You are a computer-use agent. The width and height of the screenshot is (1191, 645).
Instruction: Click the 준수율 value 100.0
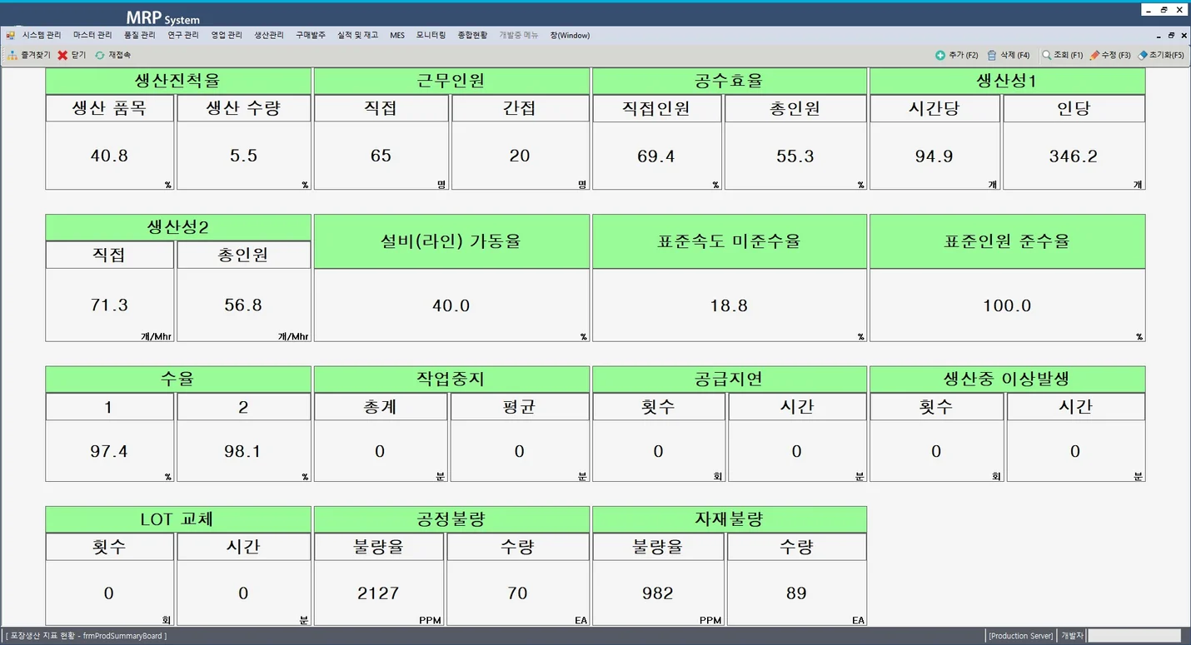point(1007,305)
